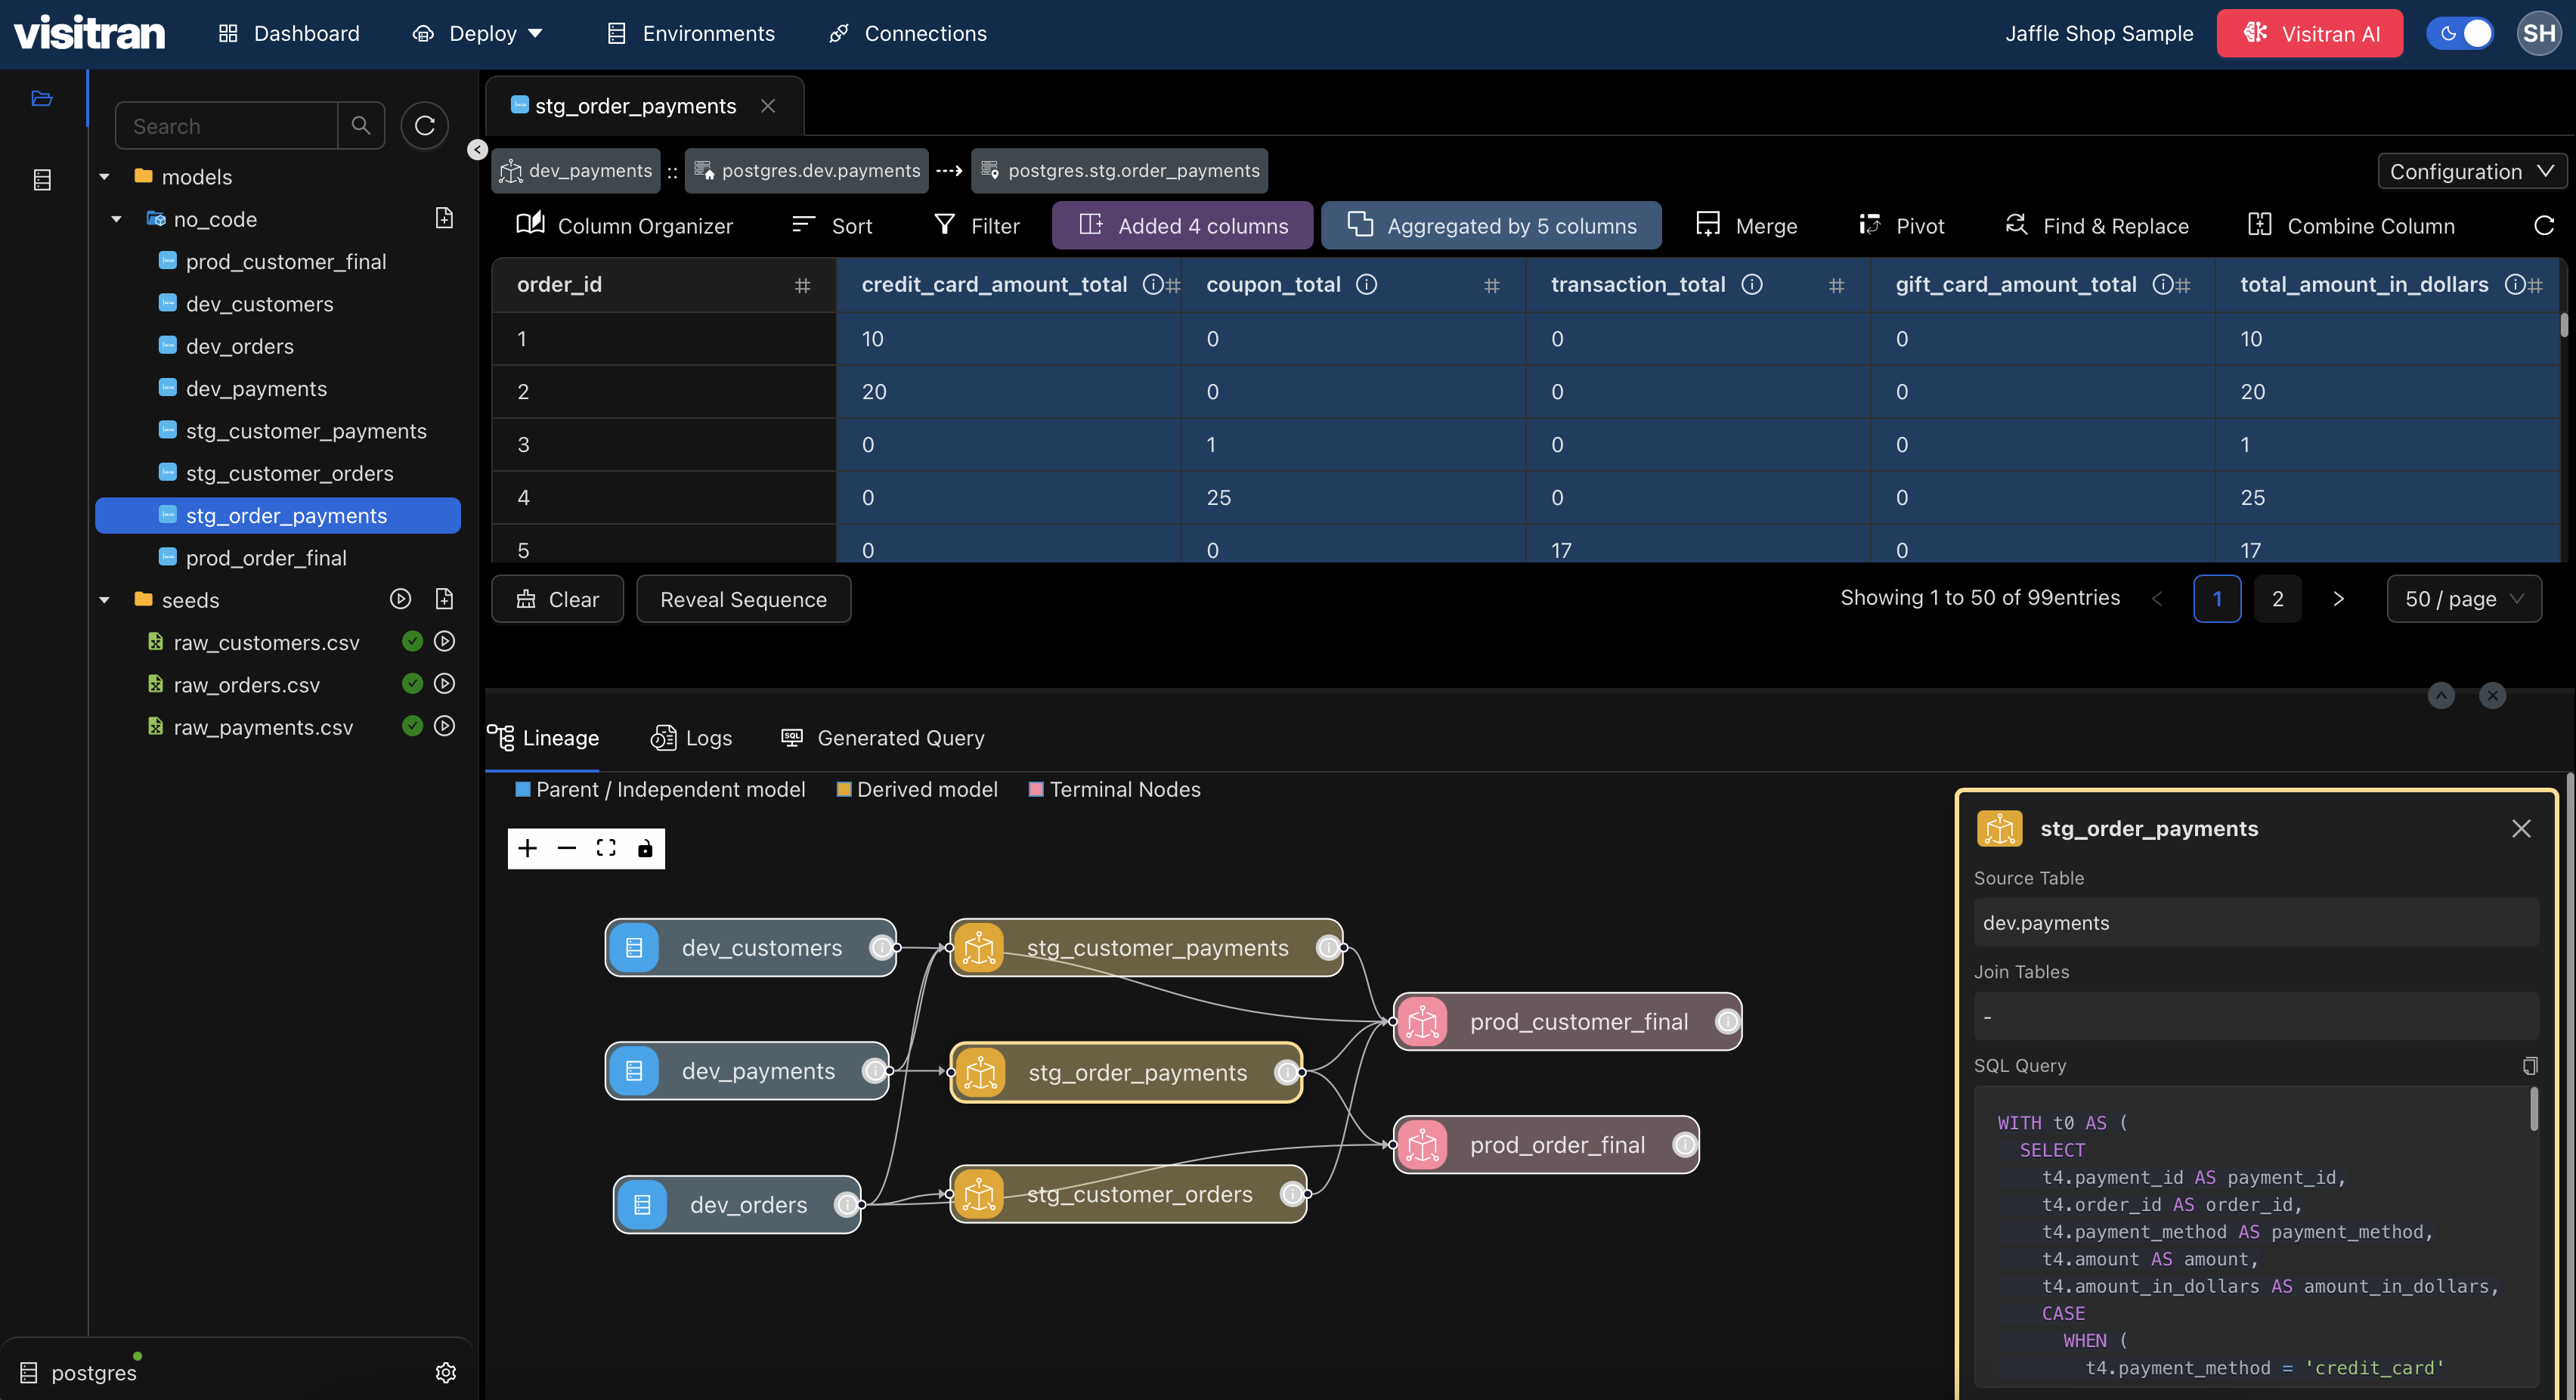
Task: Close the bottom lineage panel
Action: coord(2493,695)
